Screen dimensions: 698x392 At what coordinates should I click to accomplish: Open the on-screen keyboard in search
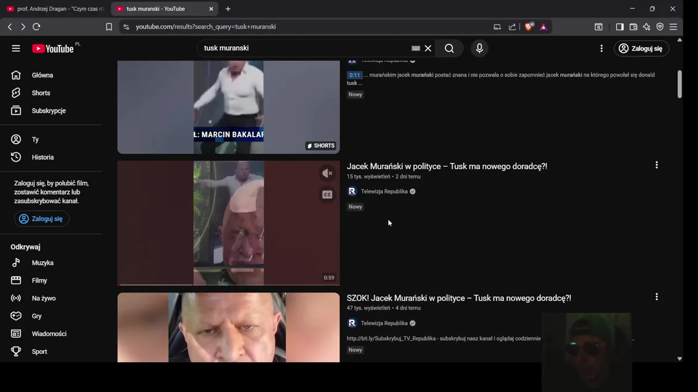[416, 48]
